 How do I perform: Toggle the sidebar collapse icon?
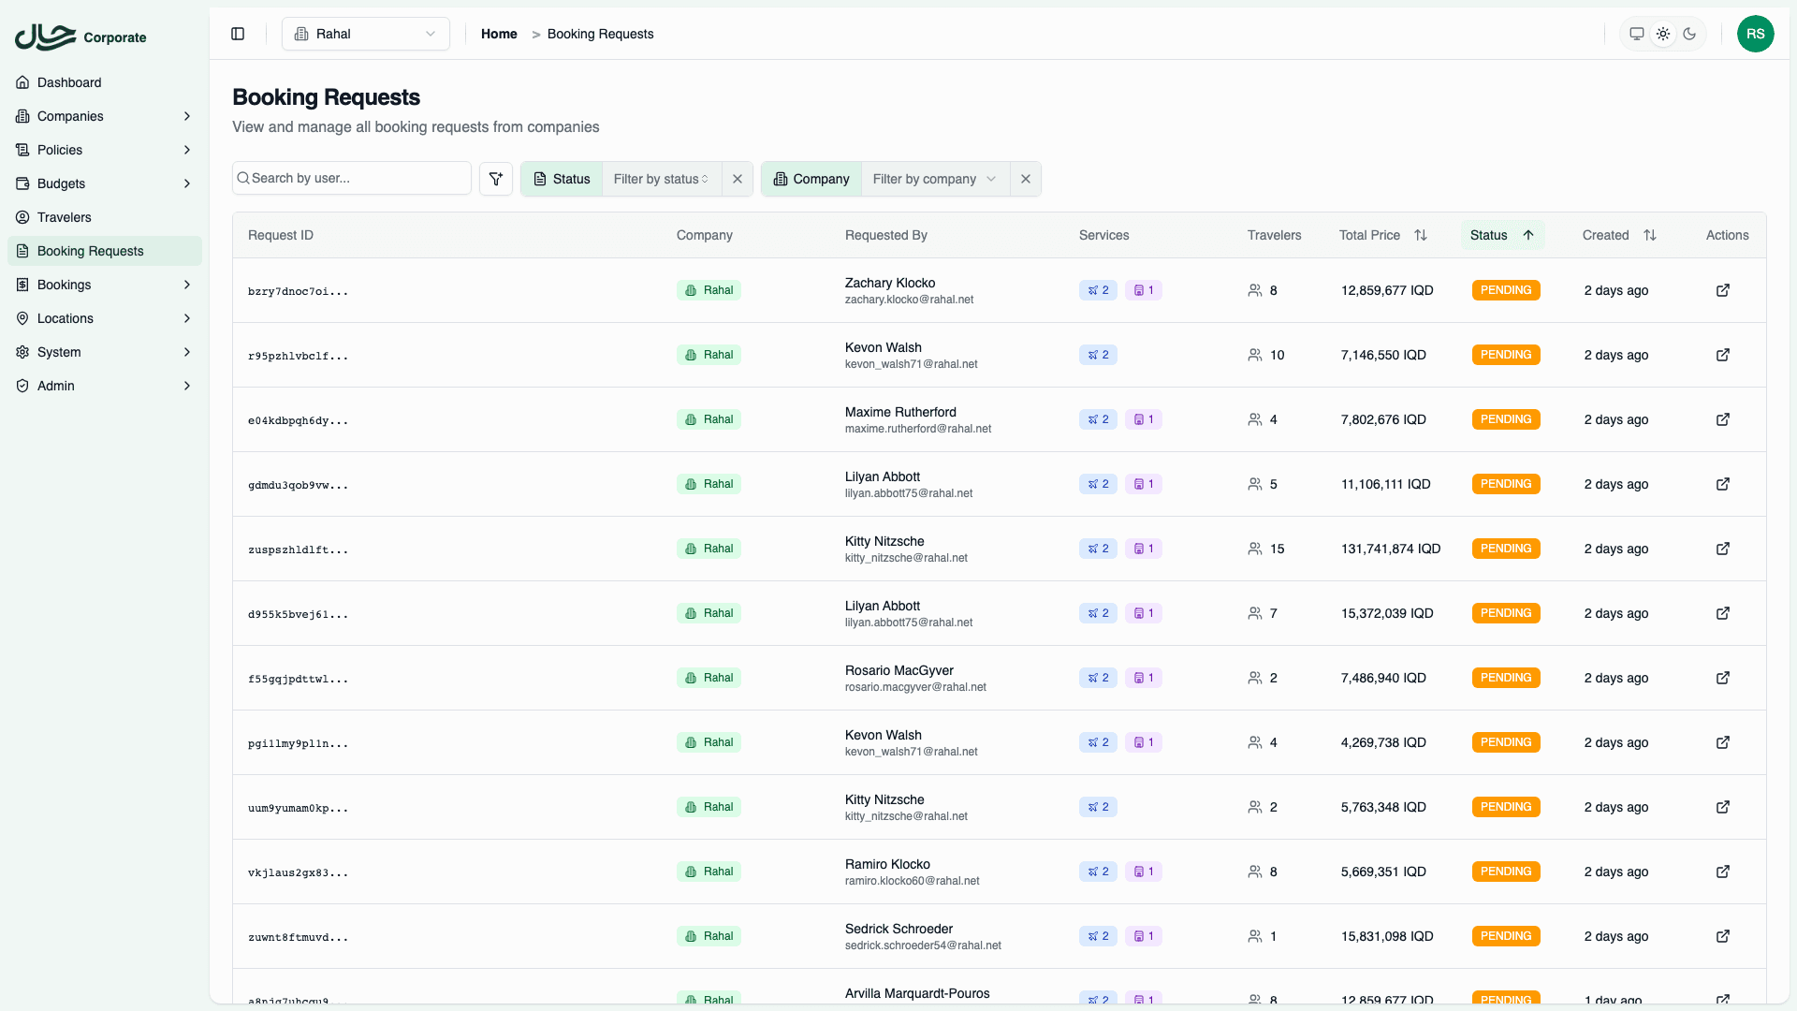pos(237,34)
